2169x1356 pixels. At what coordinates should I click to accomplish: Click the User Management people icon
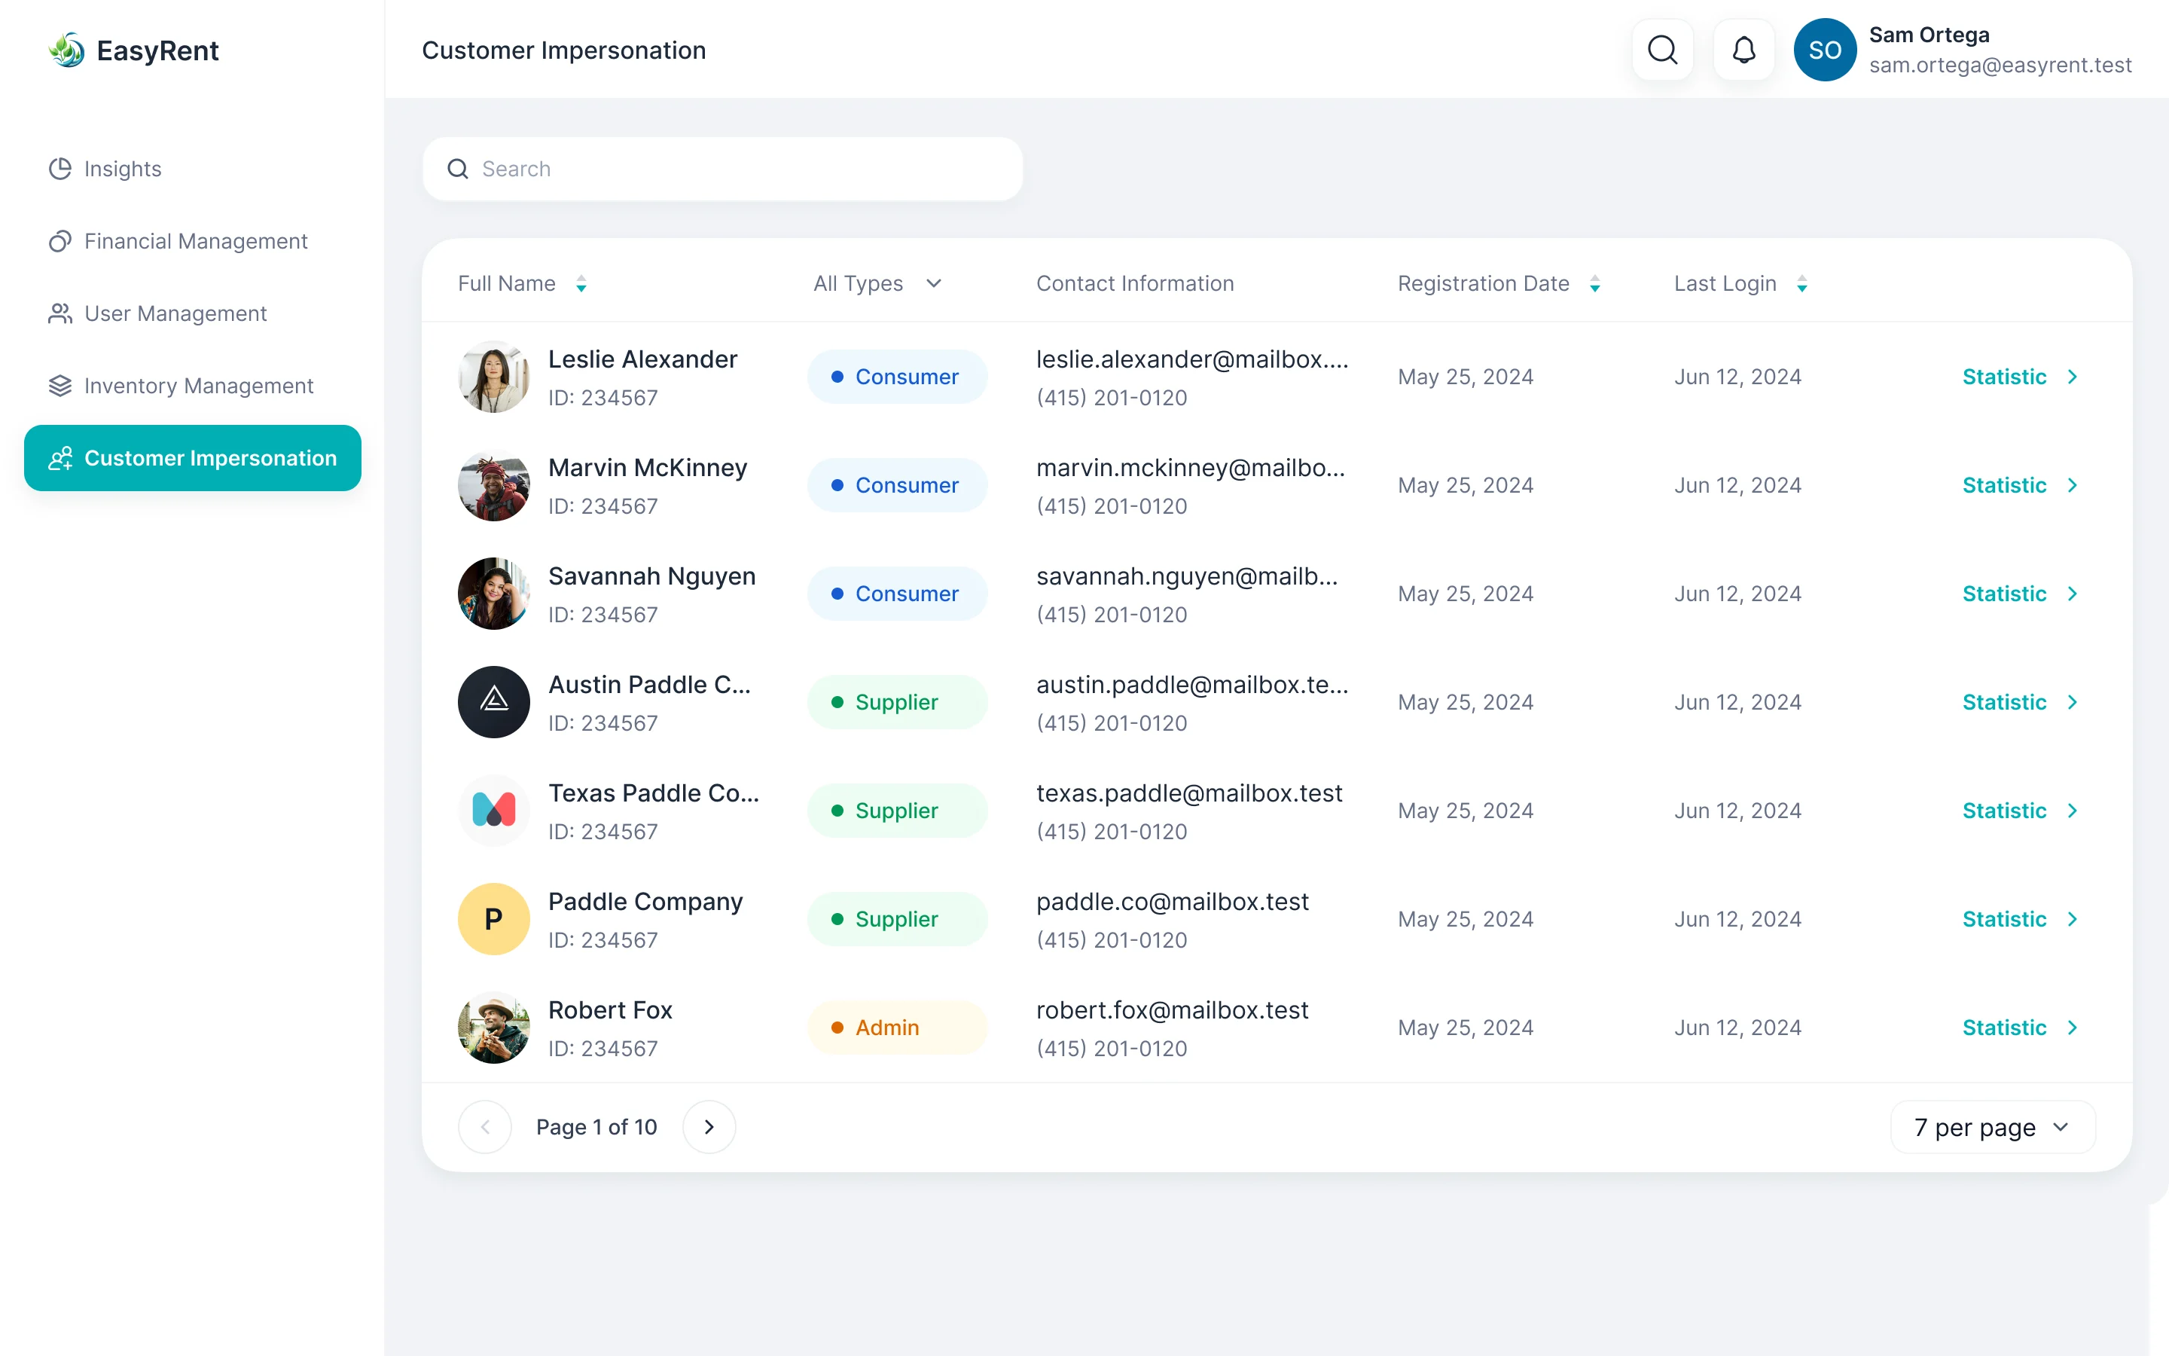point(60,313)
